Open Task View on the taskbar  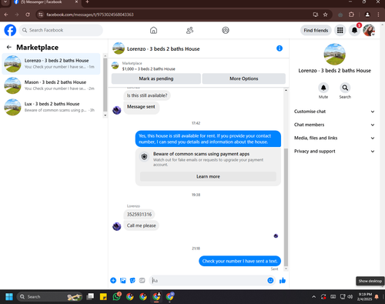pyautogui.click(x=90, y=297)
